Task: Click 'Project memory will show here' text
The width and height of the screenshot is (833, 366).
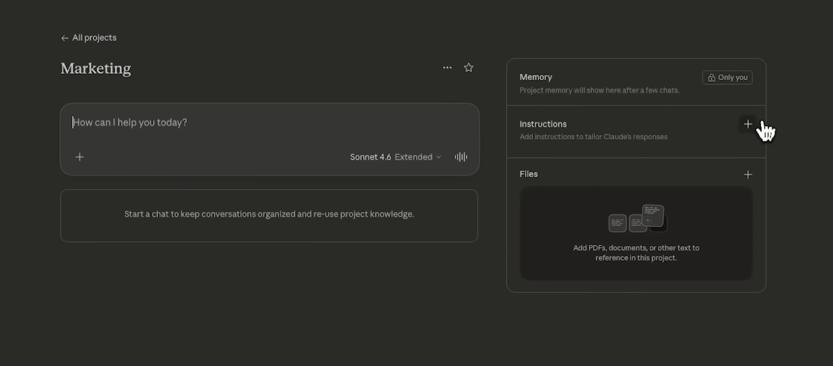Action: coord(600,91)
